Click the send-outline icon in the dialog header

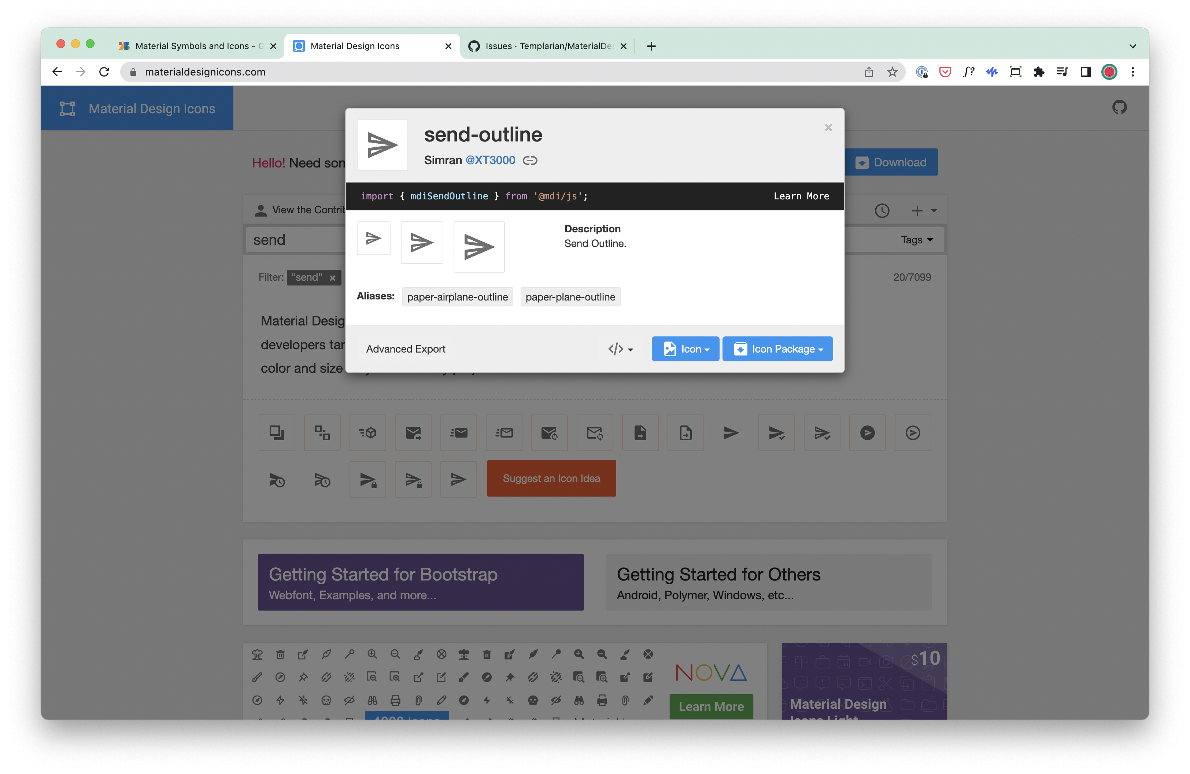382,145
